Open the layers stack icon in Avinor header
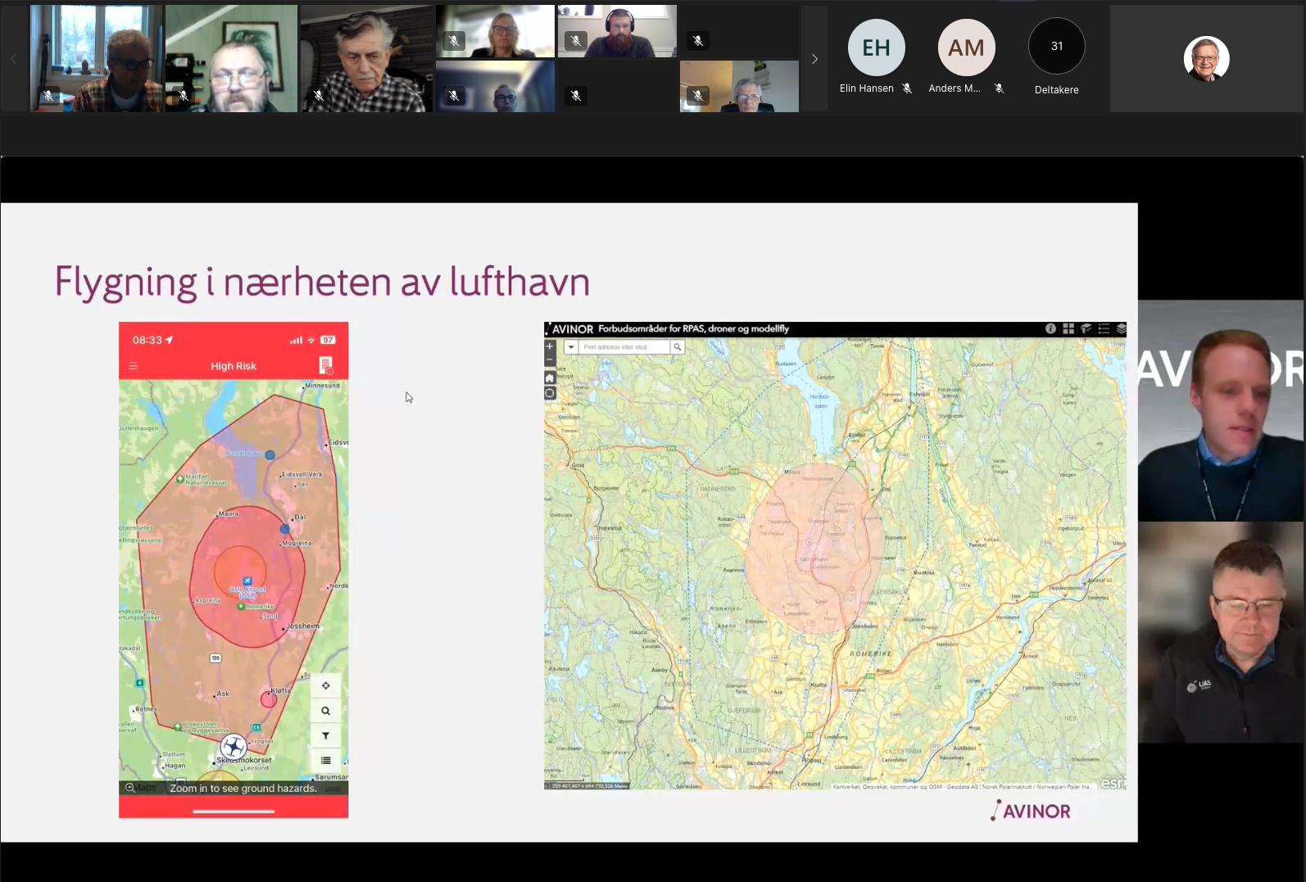This screenshot has width=1306, height=882. 1121,328
